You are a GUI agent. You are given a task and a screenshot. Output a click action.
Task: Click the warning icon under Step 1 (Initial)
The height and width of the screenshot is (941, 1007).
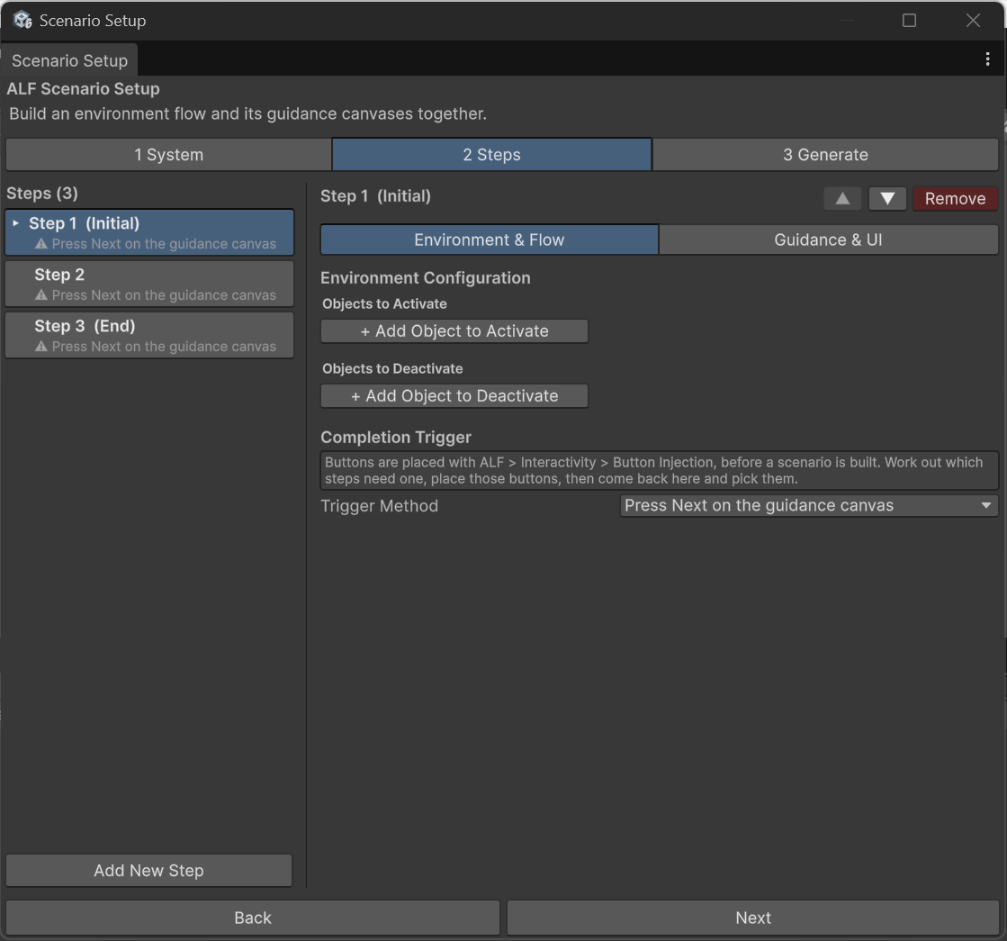[41, 244]
